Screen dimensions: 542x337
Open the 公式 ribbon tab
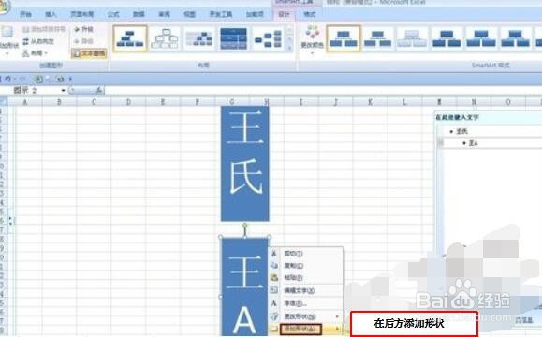pos(113,14)
